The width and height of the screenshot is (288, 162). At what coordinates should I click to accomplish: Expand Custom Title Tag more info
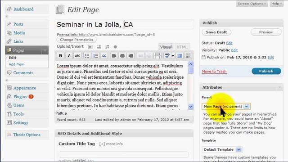[111, 144]
